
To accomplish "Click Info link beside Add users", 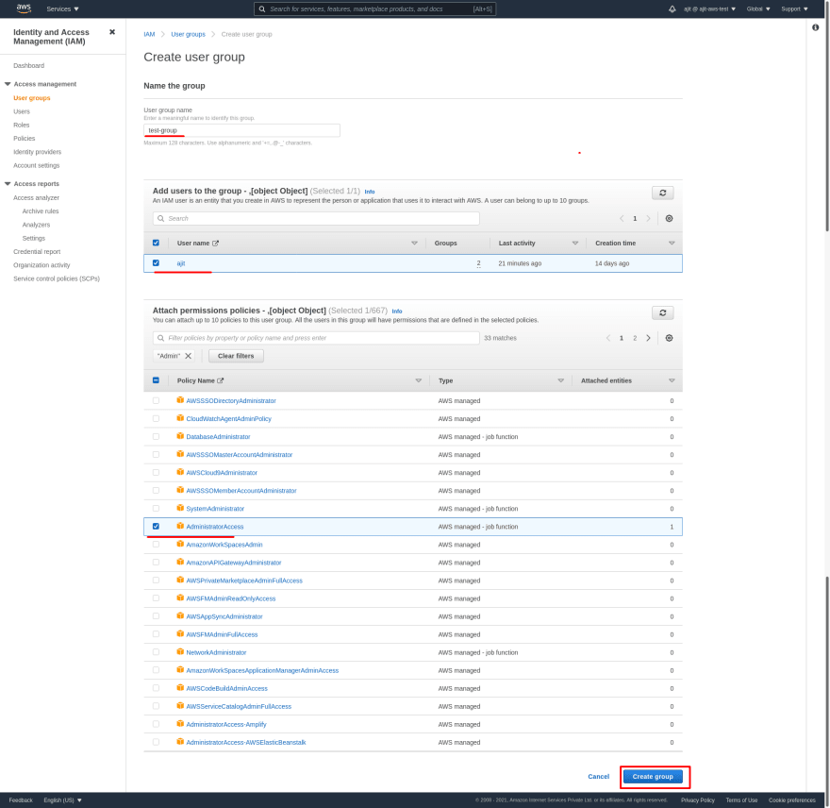I will 370,192.
